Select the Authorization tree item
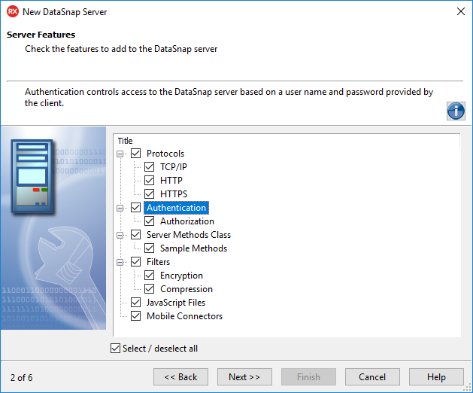 186,221
